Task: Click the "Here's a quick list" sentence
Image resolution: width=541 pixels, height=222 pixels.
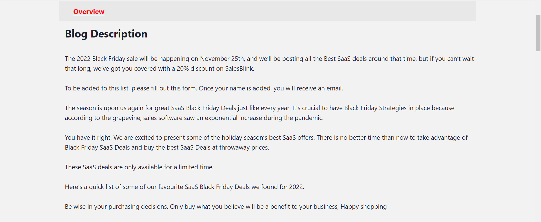Action: point(184,187)
